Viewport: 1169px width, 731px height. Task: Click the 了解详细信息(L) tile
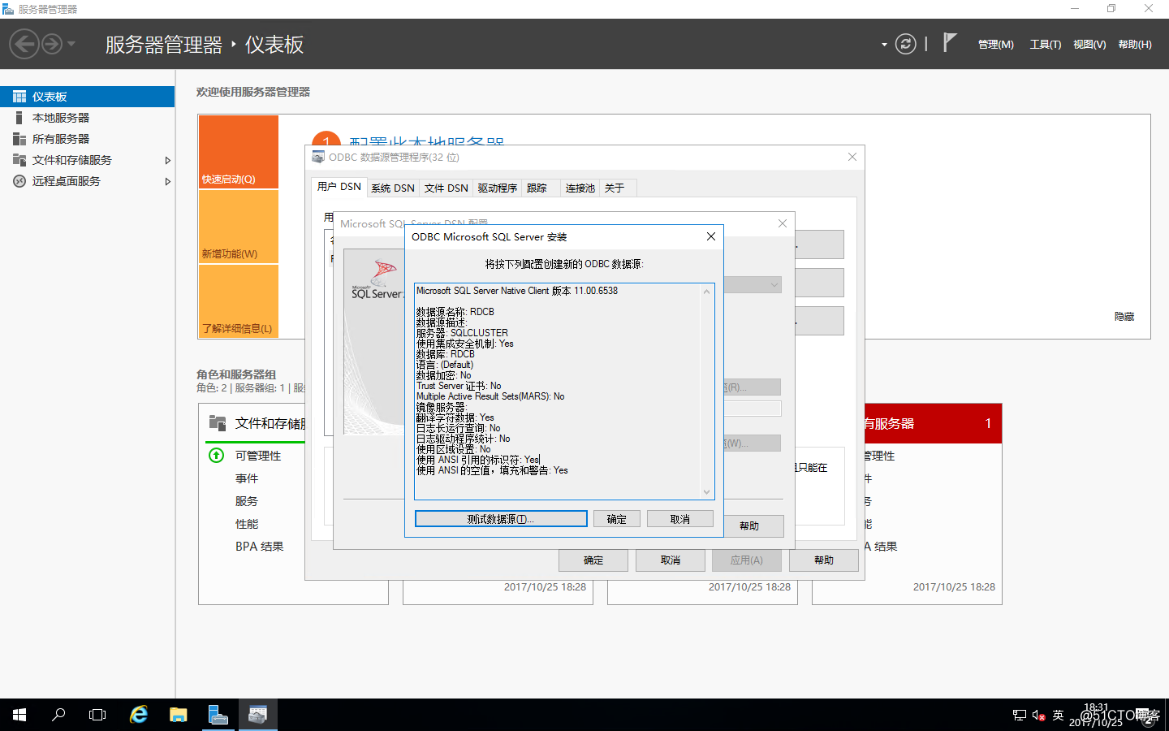[239, 301]
